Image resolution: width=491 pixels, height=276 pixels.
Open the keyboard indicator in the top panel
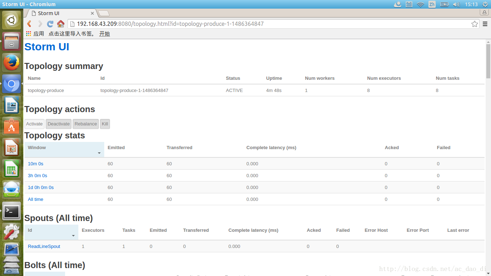tap(409, 4)
